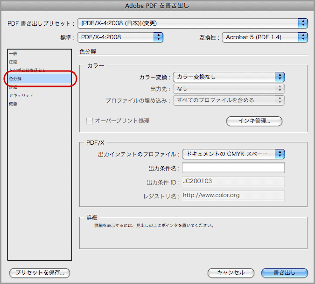Expand the カラー変換 dropdown
315x284 pixels.
[229, 77]
